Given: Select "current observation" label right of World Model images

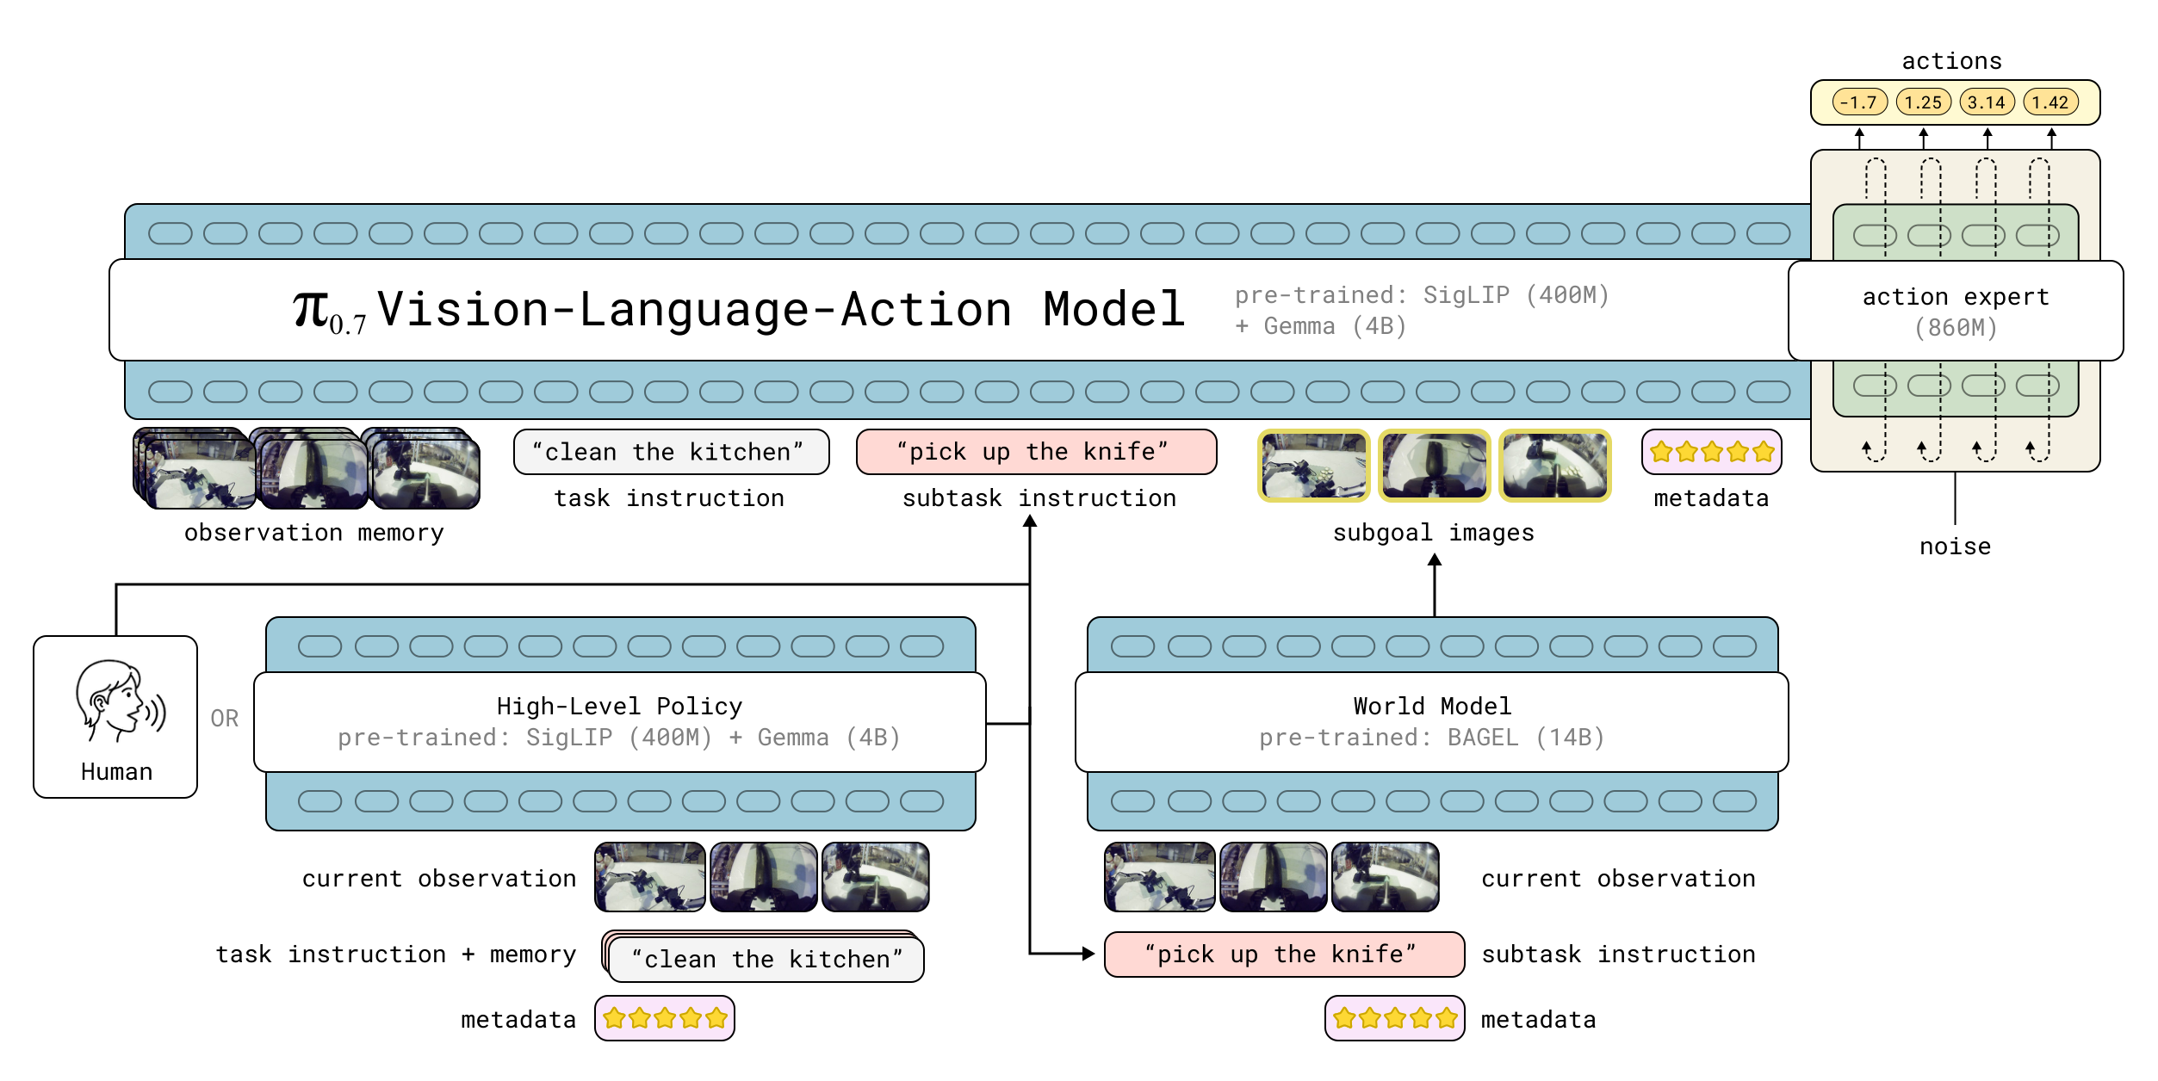Looking at the screenshot, I should (x=1618, y=879).
